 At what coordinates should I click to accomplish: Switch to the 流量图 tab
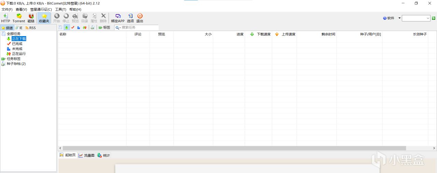click(86, 155)
